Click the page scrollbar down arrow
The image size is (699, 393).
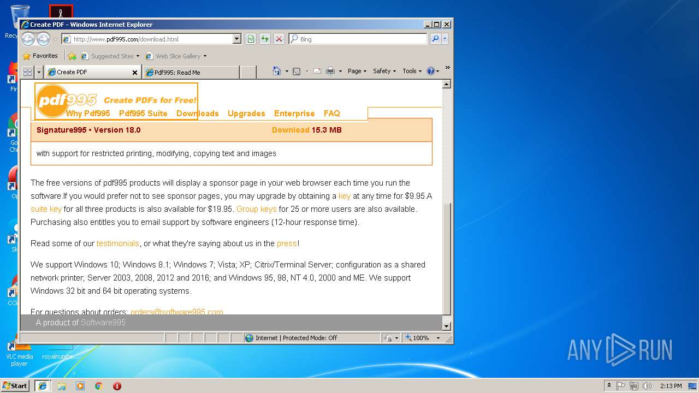click(x=447, y=326)
